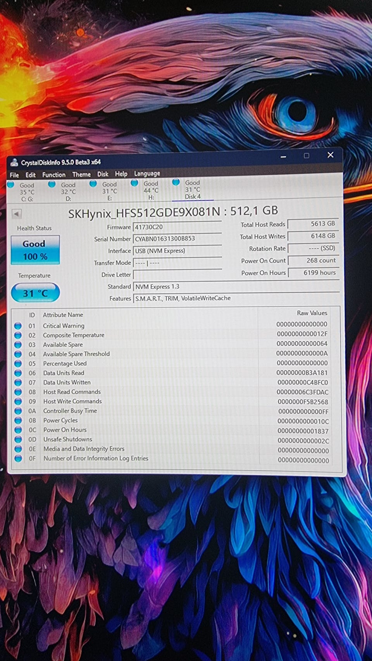
Task: Select the Disk 4 tab
Action: (192, 190)
